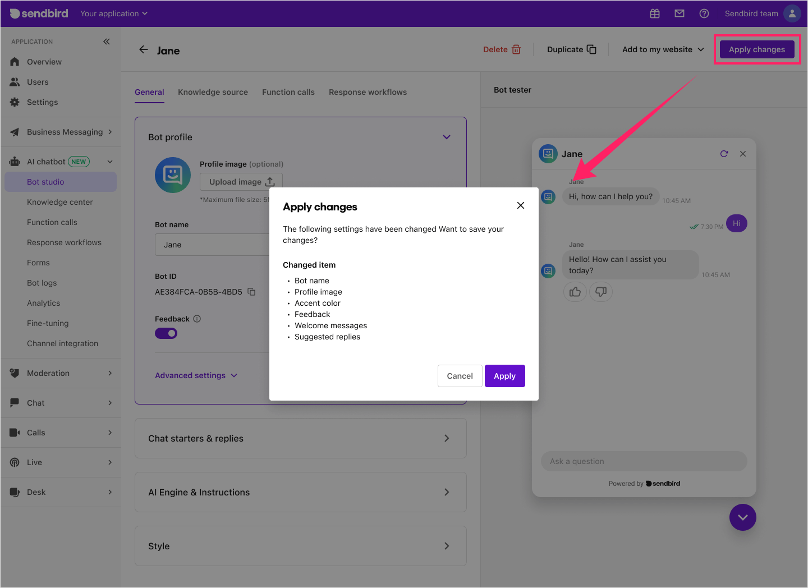Click the thumbs up feedback icon

(x=575, y=292)
